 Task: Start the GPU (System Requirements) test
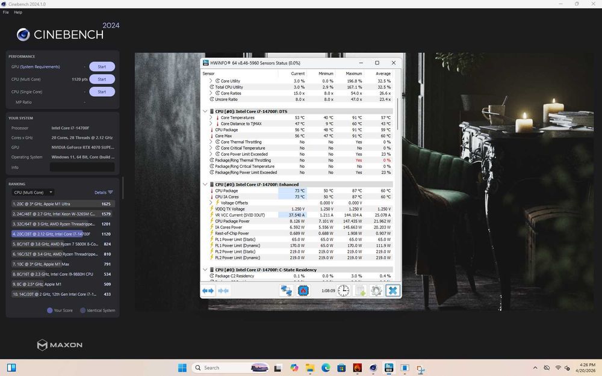pyautogui.click(x=102, y=67)
